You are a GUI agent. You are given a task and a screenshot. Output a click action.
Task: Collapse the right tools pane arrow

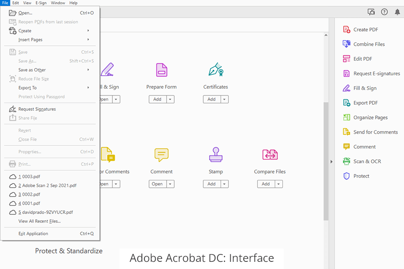(332, 161)
